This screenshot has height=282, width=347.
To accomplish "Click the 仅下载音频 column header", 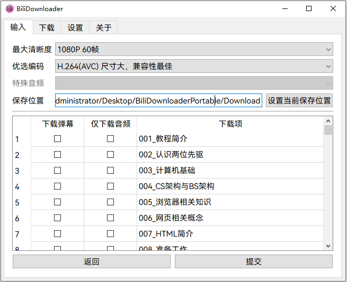I will [x=110, y=124].
